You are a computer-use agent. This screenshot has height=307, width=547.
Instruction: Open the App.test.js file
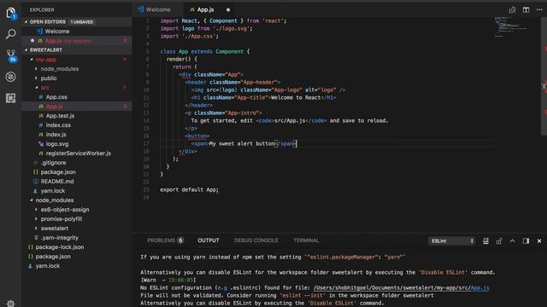pos(77,116)
